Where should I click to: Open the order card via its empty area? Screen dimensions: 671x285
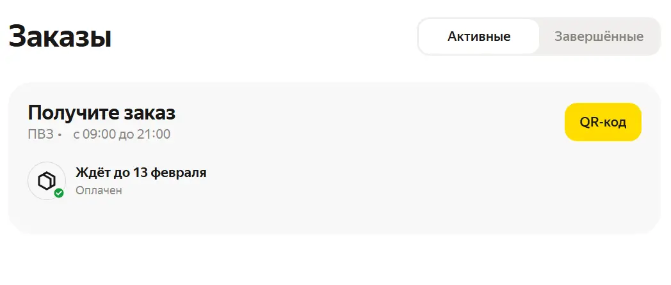pos(385,180)
